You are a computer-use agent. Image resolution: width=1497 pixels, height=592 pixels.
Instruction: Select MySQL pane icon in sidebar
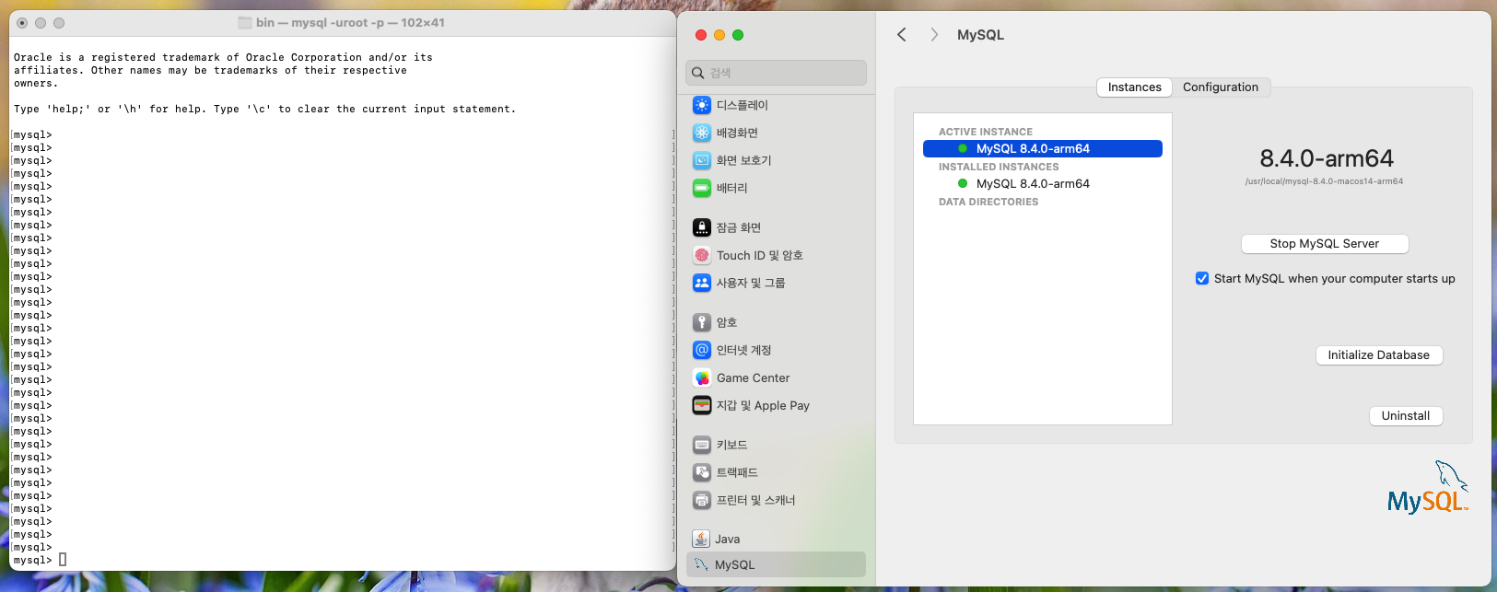point(701,564)
